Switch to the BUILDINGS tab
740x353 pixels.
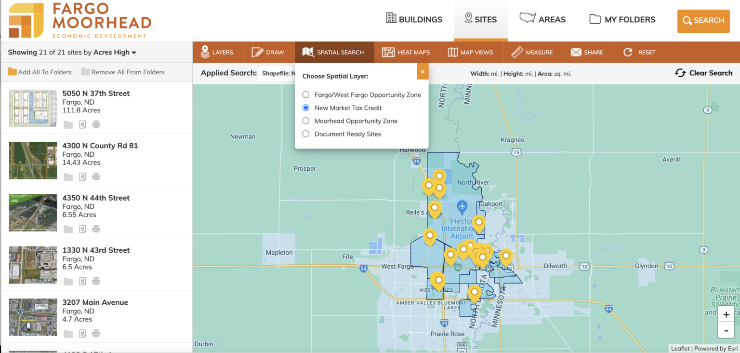[x=415, y=19]
